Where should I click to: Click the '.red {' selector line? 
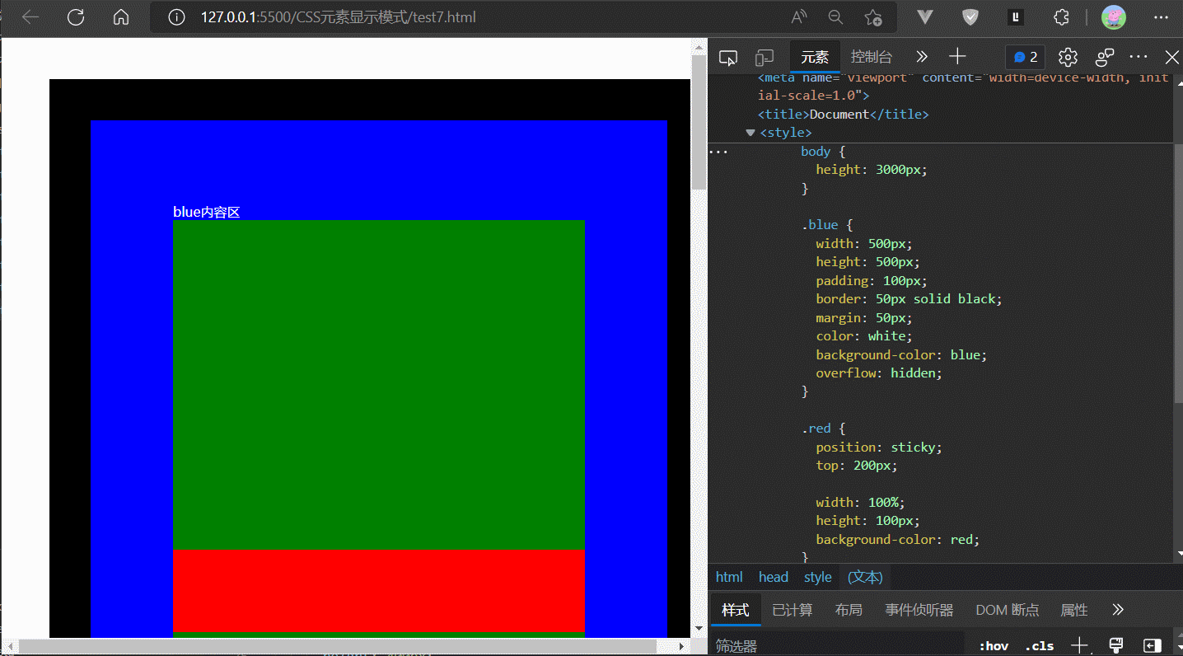tap(823, 429)
